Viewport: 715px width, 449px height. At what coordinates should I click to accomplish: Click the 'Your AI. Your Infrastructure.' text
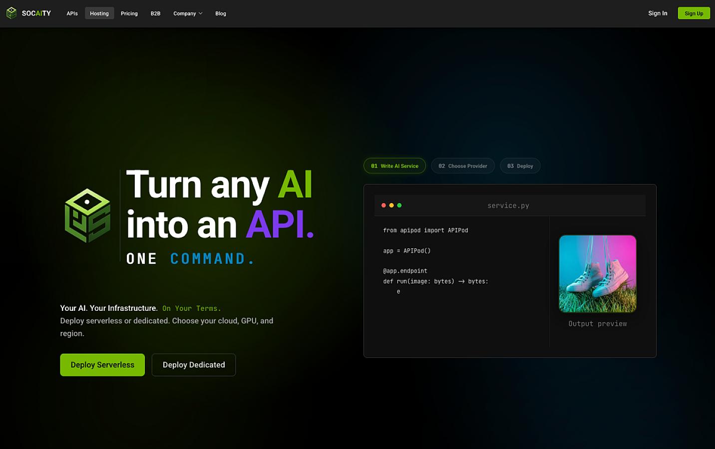coord(109,308)
